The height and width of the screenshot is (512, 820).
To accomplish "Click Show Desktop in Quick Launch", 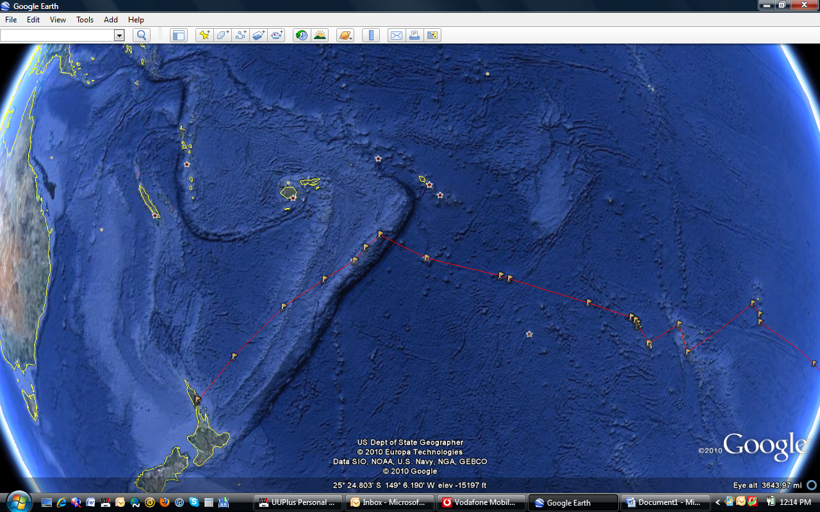I will pyautogui.click(x=47, y=502).
